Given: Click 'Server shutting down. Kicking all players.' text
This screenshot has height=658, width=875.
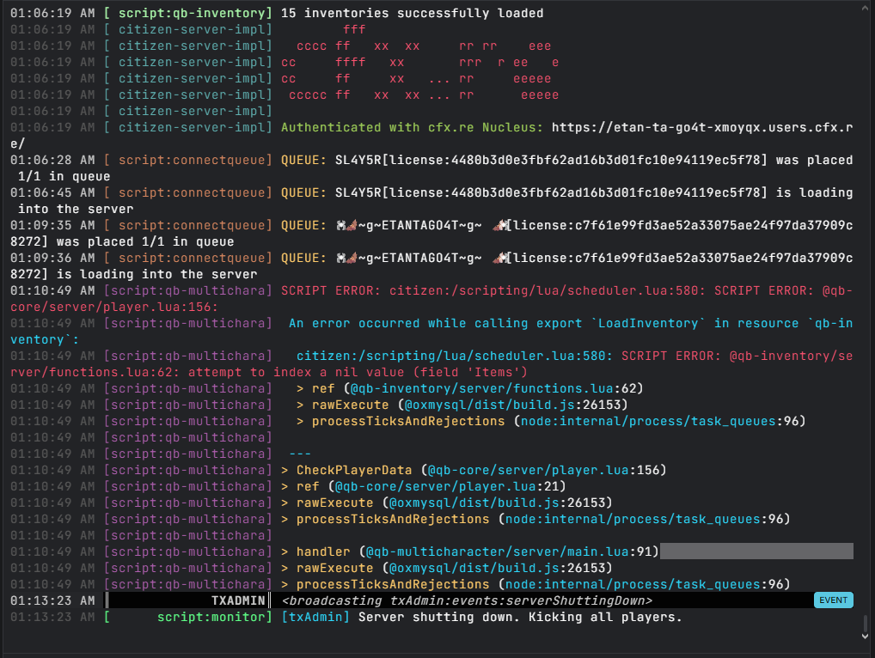Looking at the screenshot, I should coord(520,617).
